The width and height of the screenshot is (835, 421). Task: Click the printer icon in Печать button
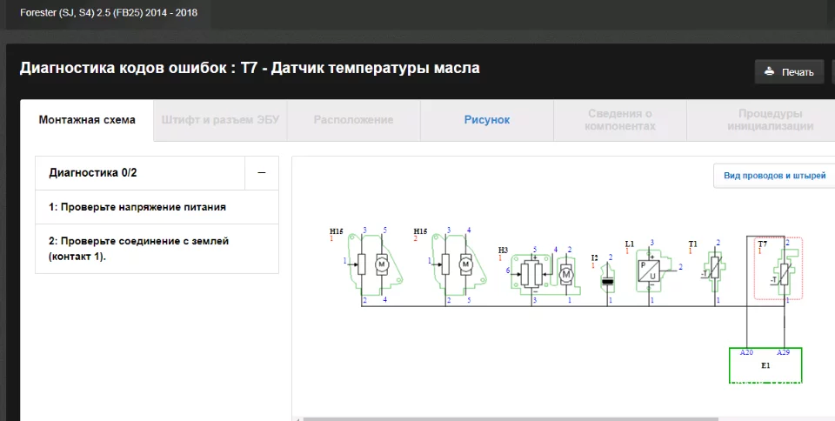(769, 71)
